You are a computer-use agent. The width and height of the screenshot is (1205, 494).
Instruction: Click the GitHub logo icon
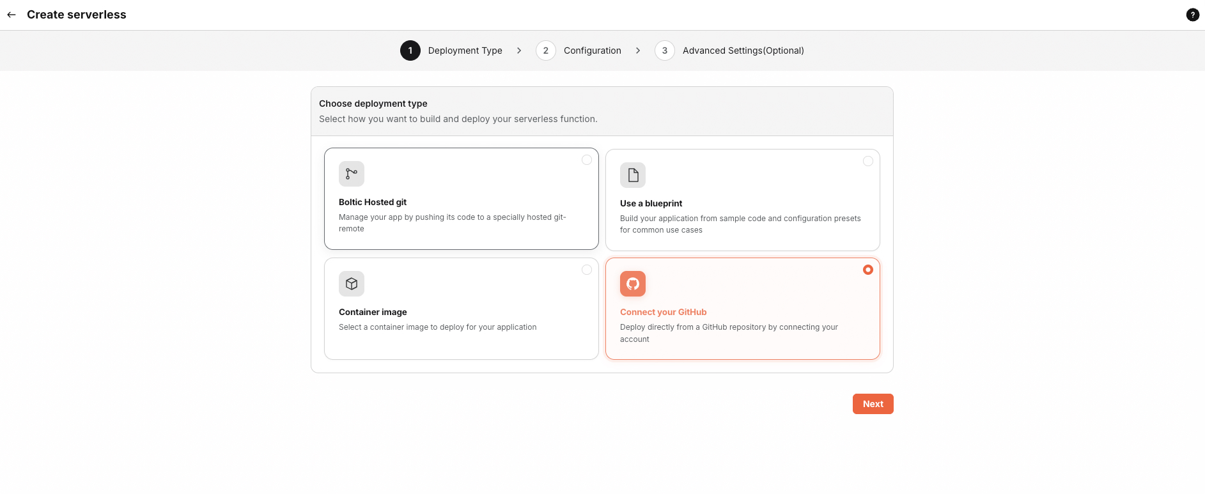coord(633,284)
